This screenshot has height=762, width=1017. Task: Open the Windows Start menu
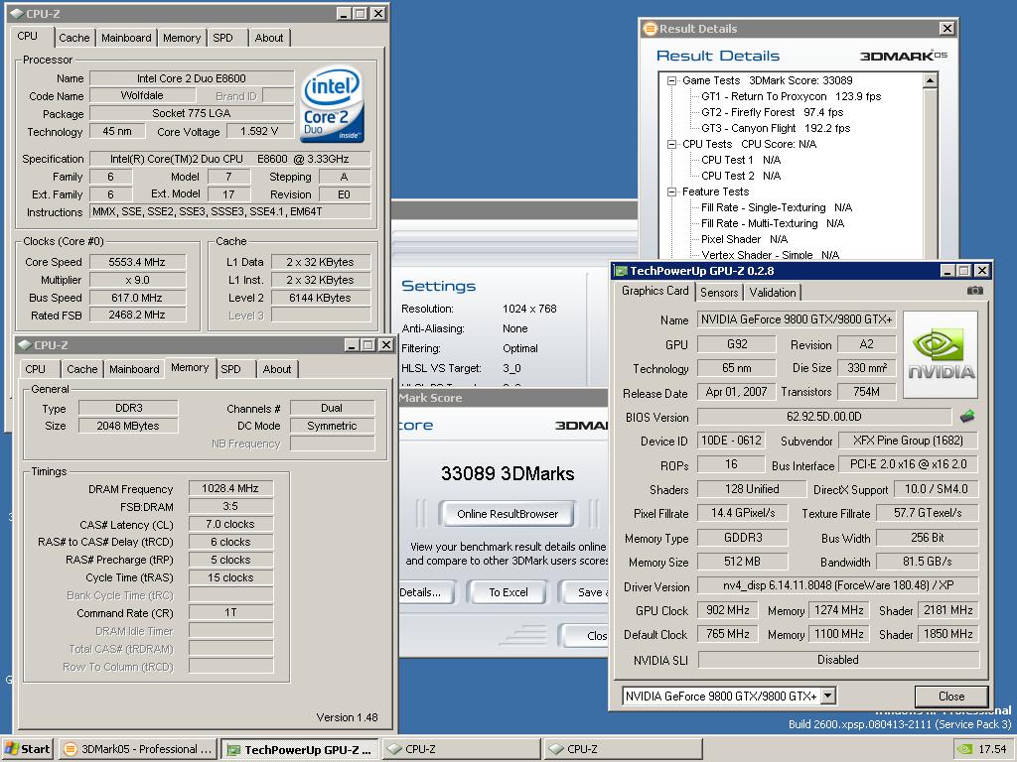27,749
